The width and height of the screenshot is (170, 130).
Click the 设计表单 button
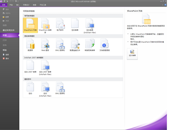[x=132, y=54]
